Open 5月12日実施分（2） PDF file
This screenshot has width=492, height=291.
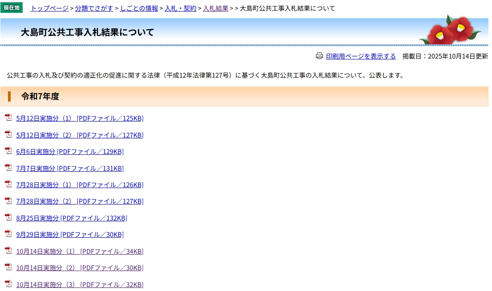[x=80, y=135]
